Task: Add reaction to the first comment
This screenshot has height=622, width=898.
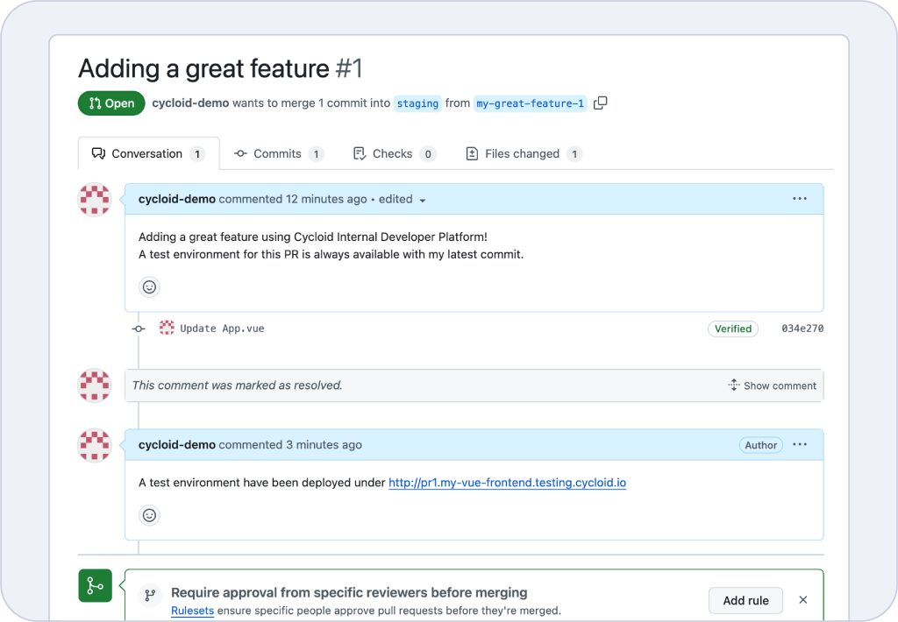Action: pyautogui.click(x=149, y=286)
